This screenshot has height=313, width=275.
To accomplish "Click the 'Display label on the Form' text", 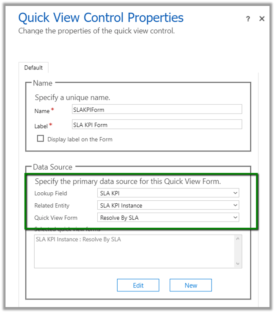I will pos(80,139).
